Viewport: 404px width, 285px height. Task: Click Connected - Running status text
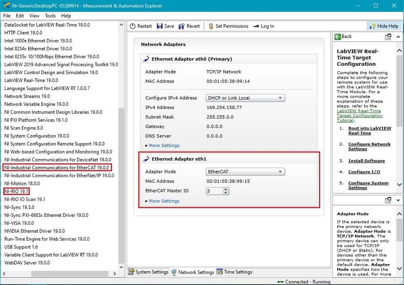pos(308,282)
